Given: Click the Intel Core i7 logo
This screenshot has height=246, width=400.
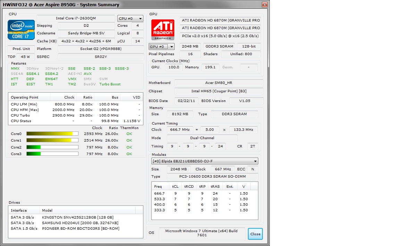Looking at the screenshot, I should point(21,30).
